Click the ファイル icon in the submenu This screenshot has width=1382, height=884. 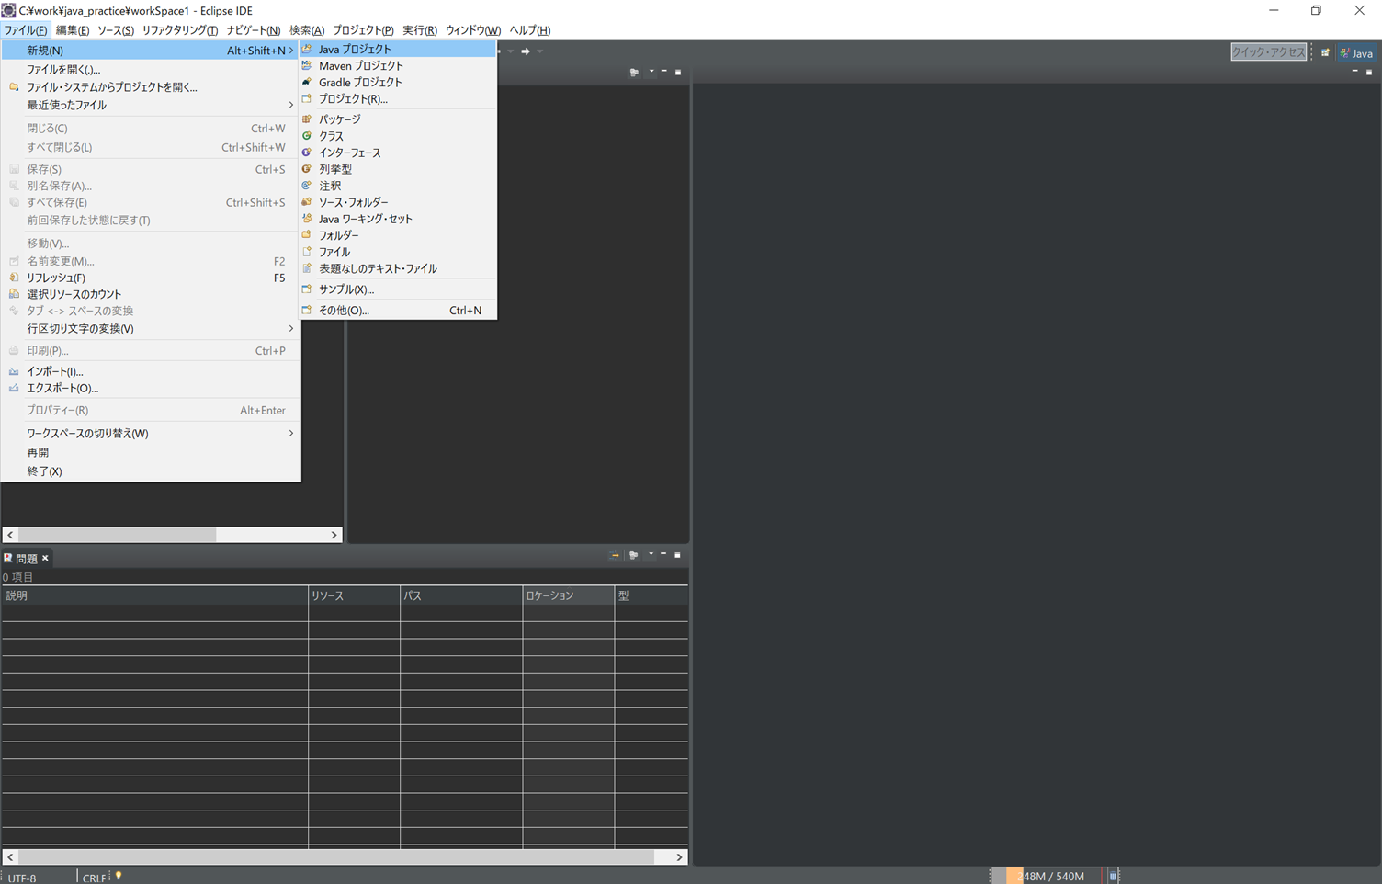(307, 252)
